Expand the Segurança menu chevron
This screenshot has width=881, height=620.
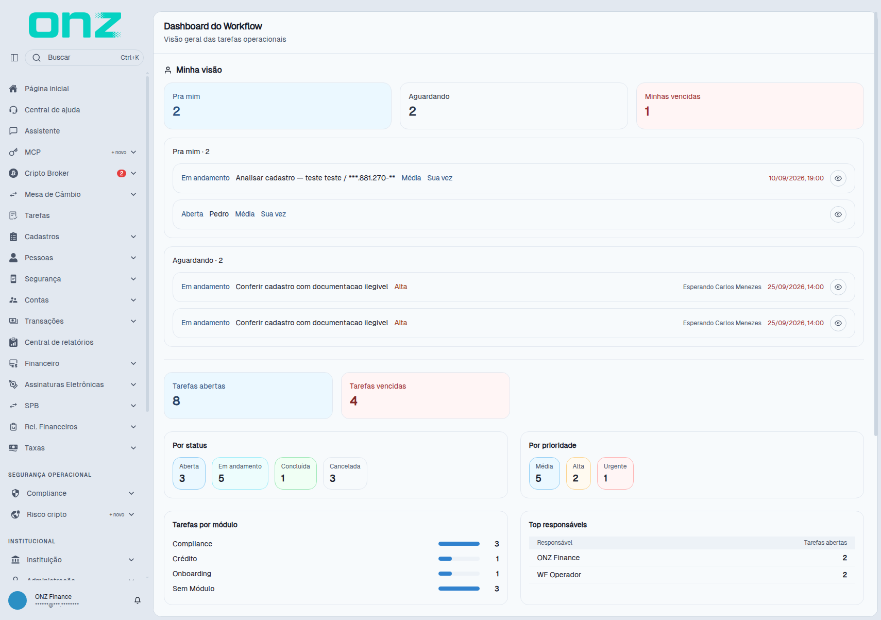[x=133, y=279]
